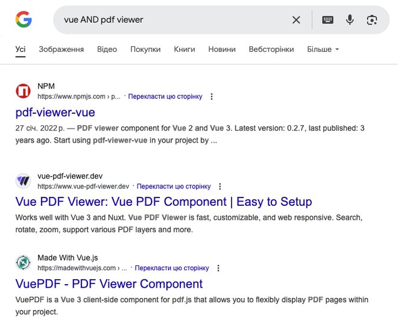Open Google Lens image search
Image resolution: width=398 pixels, height=331 pixels.
372,20
